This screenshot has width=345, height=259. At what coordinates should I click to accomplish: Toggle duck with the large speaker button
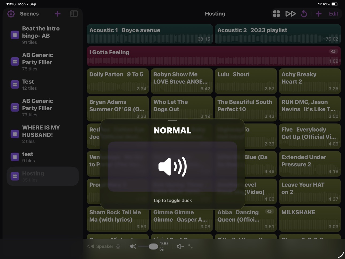coord(172,166)
